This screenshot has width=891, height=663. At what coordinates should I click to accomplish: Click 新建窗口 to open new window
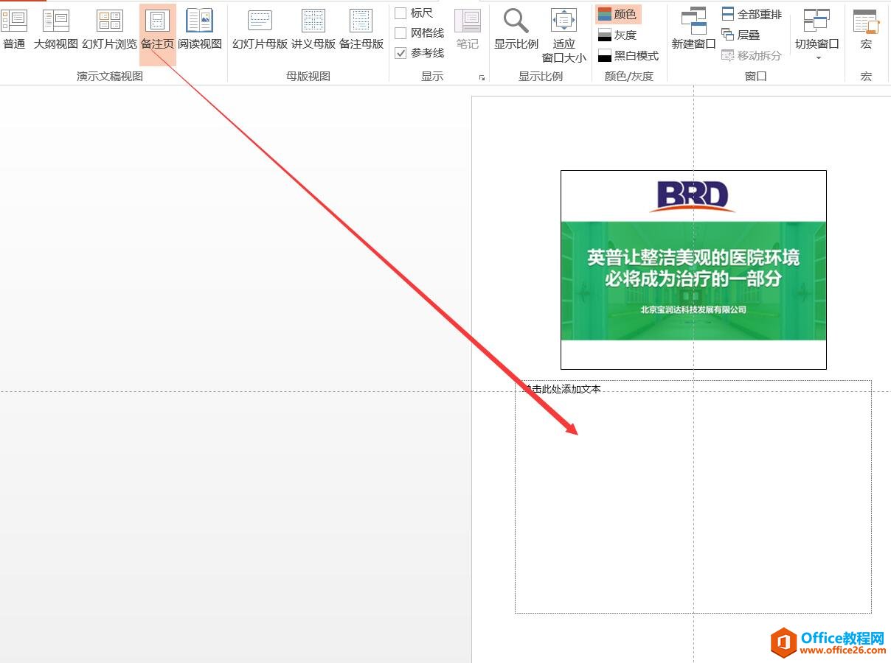[x=692, y=29]
